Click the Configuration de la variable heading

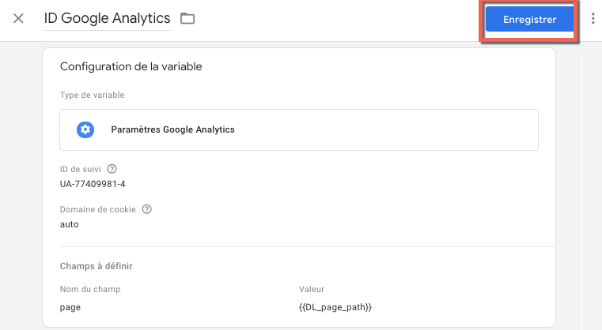click(x=131, y=67)
